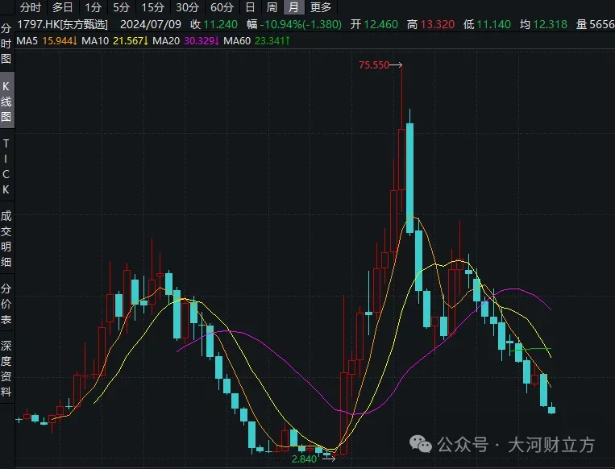Select the 30分 period tab
The image size is (615, 469).
point(187,7)
